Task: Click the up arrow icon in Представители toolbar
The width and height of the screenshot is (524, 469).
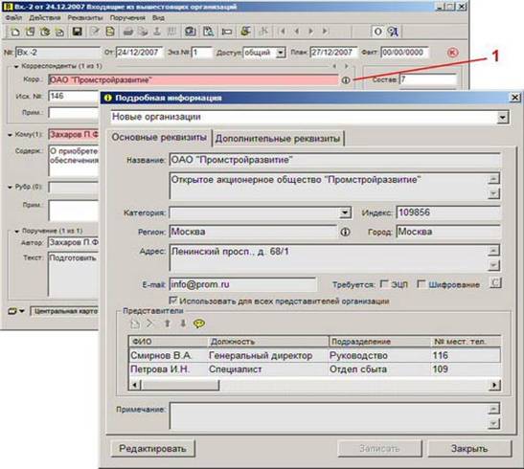Action: [168, 324]
